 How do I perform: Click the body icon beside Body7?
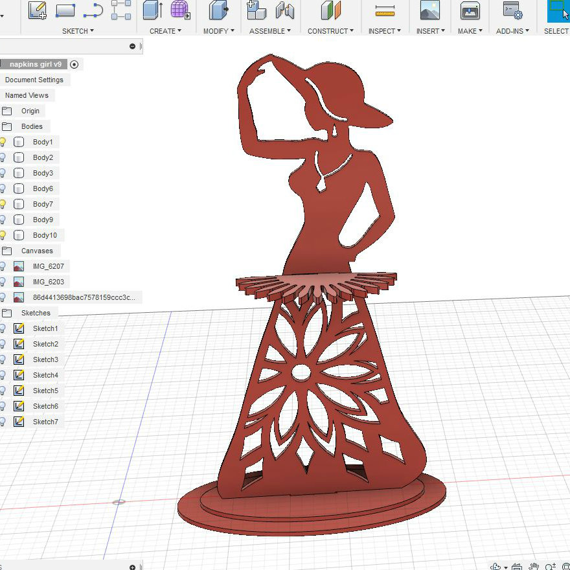pyautogui.click(x=19, y=204)
